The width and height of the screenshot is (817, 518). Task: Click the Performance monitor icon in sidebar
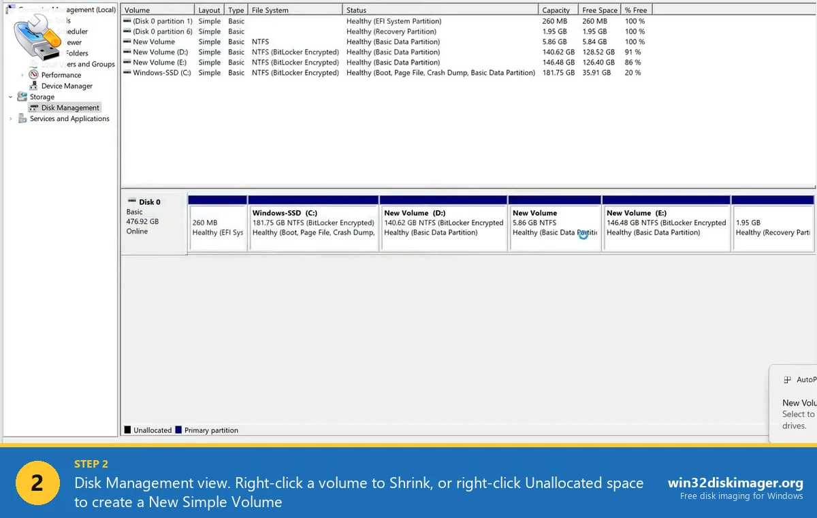tap(33, 75)
